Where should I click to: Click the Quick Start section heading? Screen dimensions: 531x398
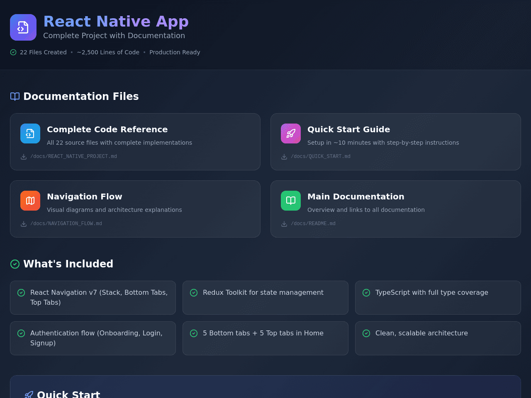click(x=68, y=394)
